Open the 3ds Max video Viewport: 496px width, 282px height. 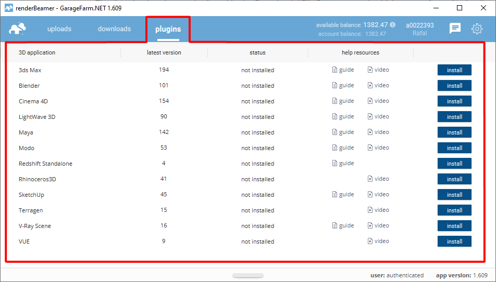[378, 70]
